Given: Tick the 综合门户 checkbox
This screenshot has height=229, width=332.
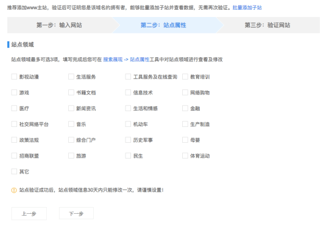Looking at the screenshot, I should click(x=71, y=140).
